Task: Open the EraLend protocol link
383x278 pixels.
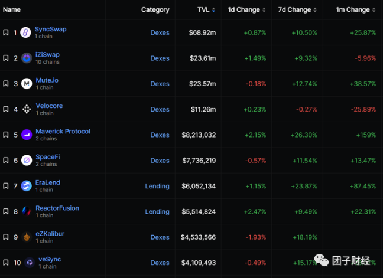Action: coord(48,182)
